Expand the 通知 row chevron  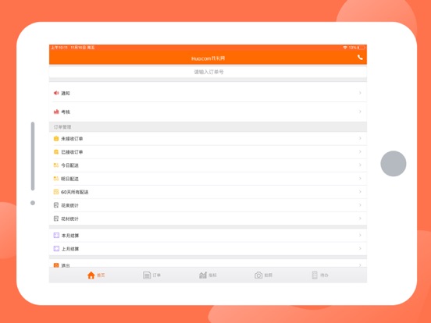tap(360, 93)
